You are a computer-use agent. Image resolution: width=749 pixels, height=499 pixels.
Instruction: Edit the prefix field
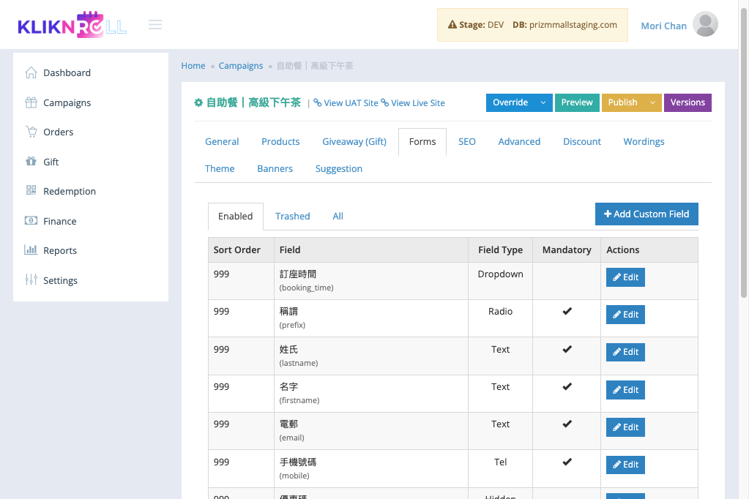[625, 315]
